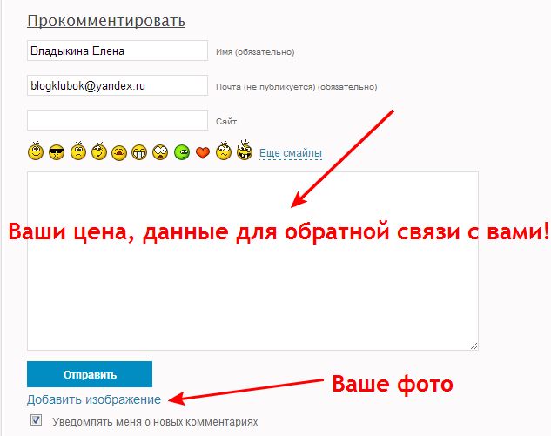Toggle notify me of new comments checkbox
The image size is (551, 436).
[x=36, y=420]
